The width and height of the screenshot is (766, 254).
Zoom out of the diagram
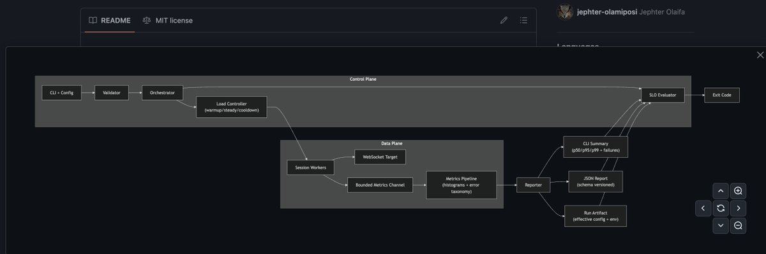click(738, 225)
